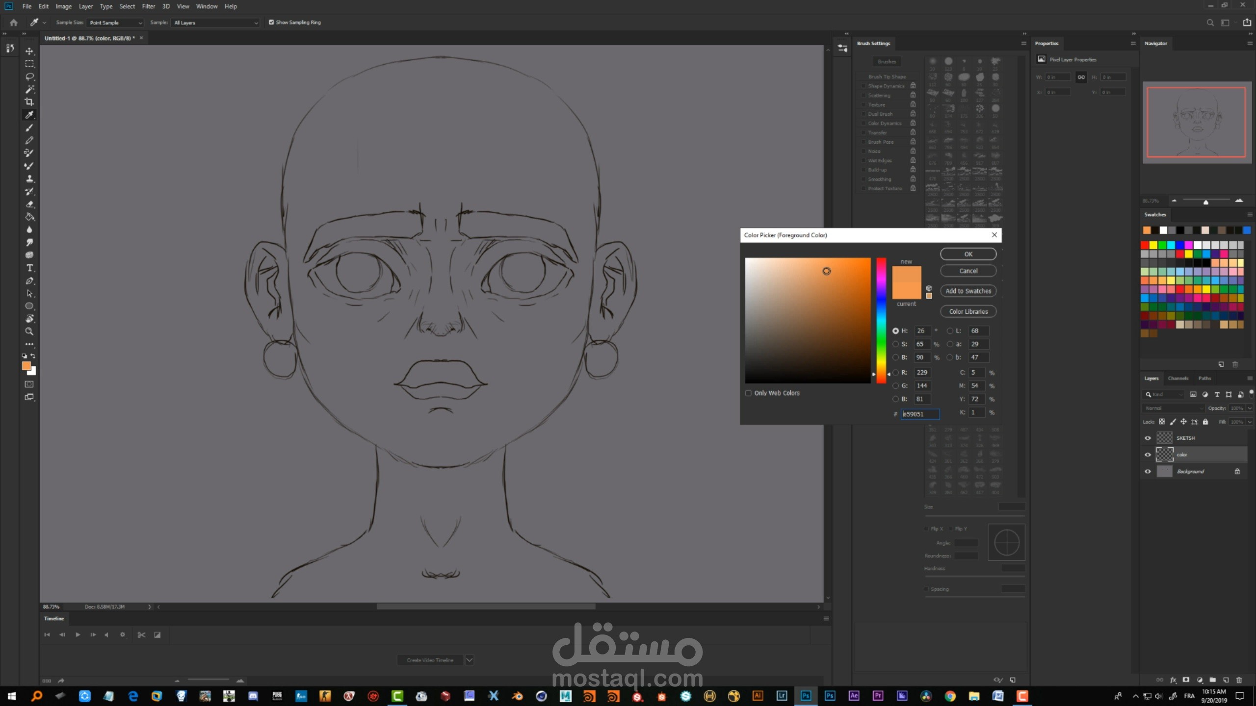Viewport: 1256px width, 706px height.
Task: Click OK in Color Picker
Action: 968,254
